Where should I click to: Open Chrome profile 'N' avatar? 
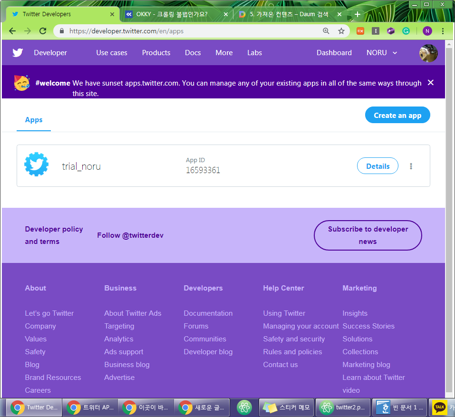[x=427, y=31]
